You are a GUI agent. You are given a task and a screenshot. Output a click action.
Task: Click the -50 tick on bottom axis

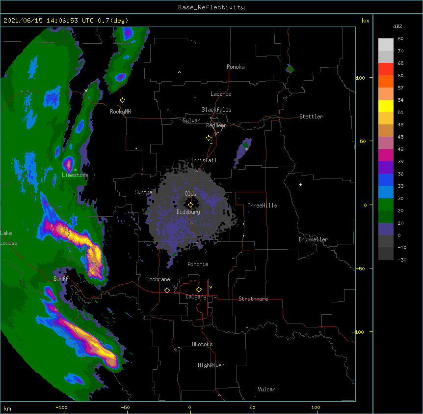coord(125,407)
